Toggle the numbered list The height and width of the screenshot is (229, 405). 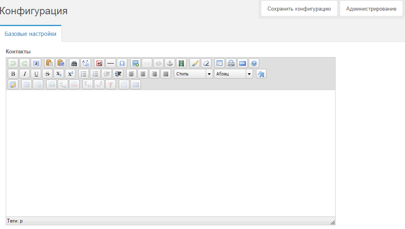point(95,74)
